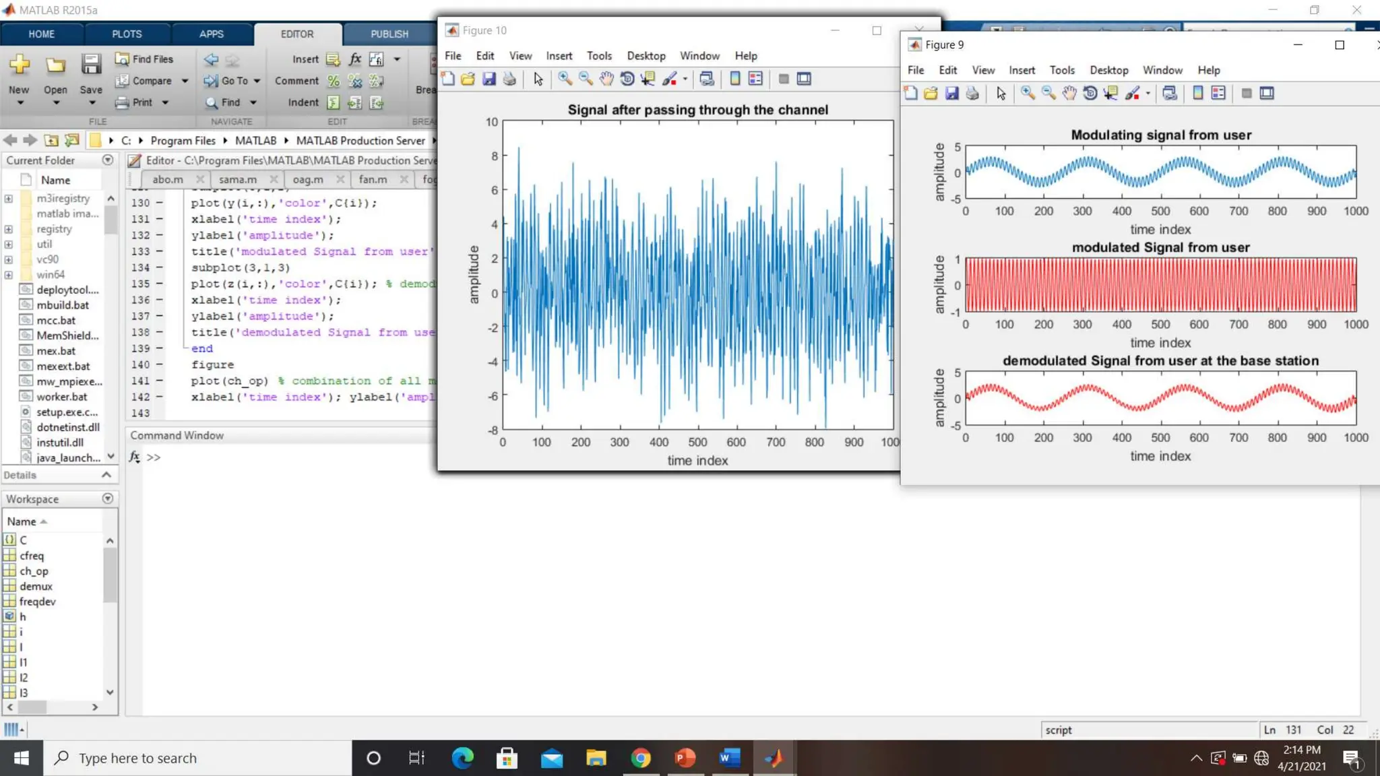Click Rotate 3D tool in Figure 9 toolbar
1380x776 pixels.
(1090, 94)
